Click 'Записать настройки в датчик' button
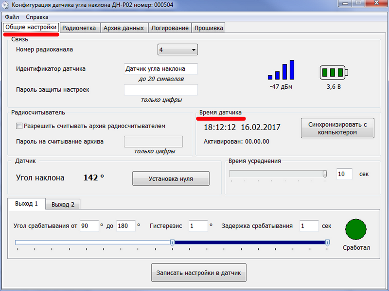 [199, 273]
